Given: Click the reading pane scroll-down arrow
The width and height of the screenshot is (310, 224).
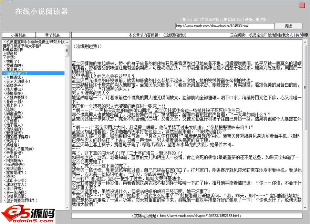Looking at the screenshot, I should pyautogui.click(x=305, y=207).
